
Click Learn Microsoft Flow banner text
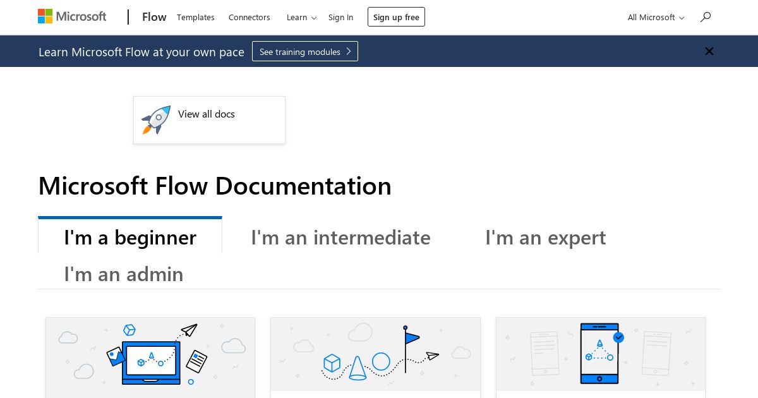[141, 52]
